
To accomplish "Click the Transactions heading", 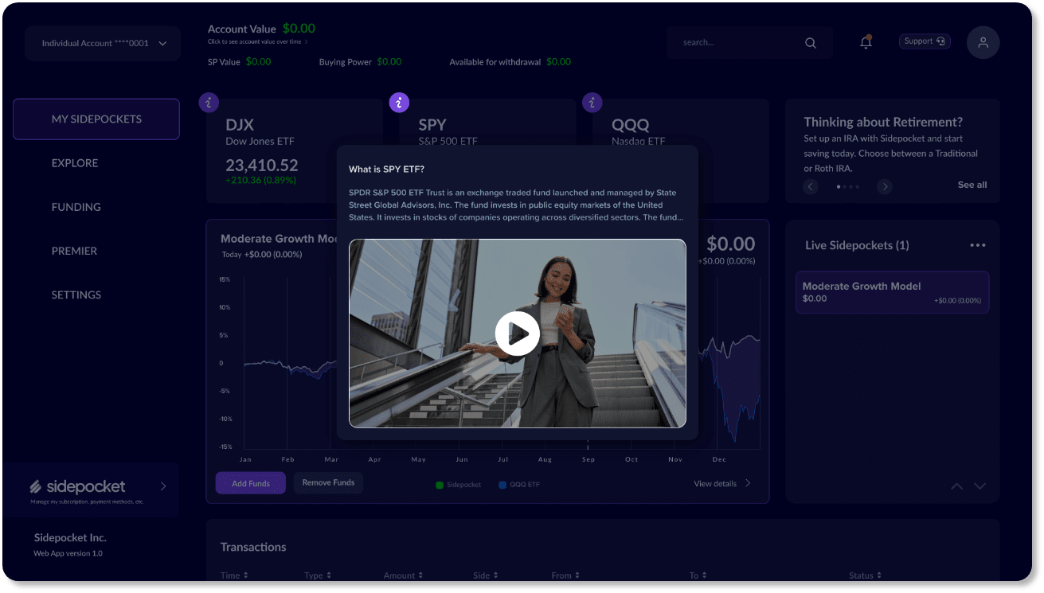I will point(253,547).
